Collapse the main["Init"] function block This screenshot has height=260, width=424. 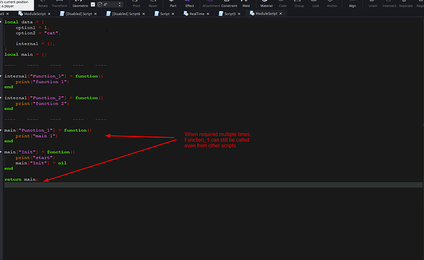tap(1, 152)
